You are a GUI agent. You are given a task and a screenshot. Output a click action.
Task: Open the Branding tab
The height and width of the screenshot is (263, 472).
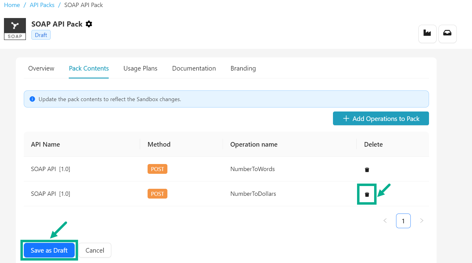click(x=243, y=68)
